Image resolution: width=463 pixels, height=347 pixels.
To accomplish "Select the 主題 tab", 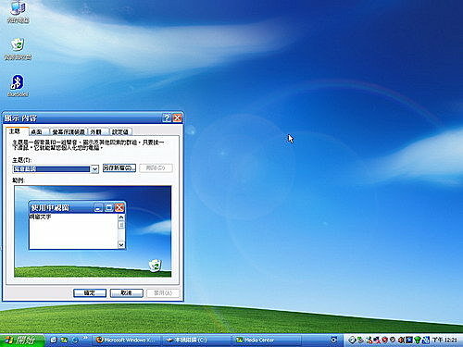I will pyautogui.click(x=17, y=131).
